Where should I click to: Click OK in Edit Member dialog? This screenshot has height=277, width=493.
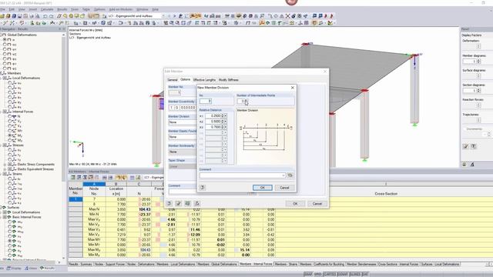click(295, 203)
